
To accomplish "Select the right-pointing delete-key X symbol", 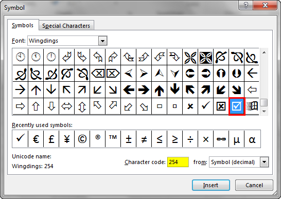I will [x=113, y=73].
